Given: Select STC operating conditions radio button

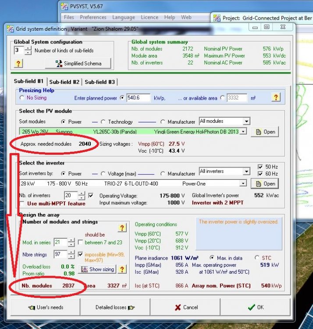Looking at the screenshot, I should (x=257, y=257).
